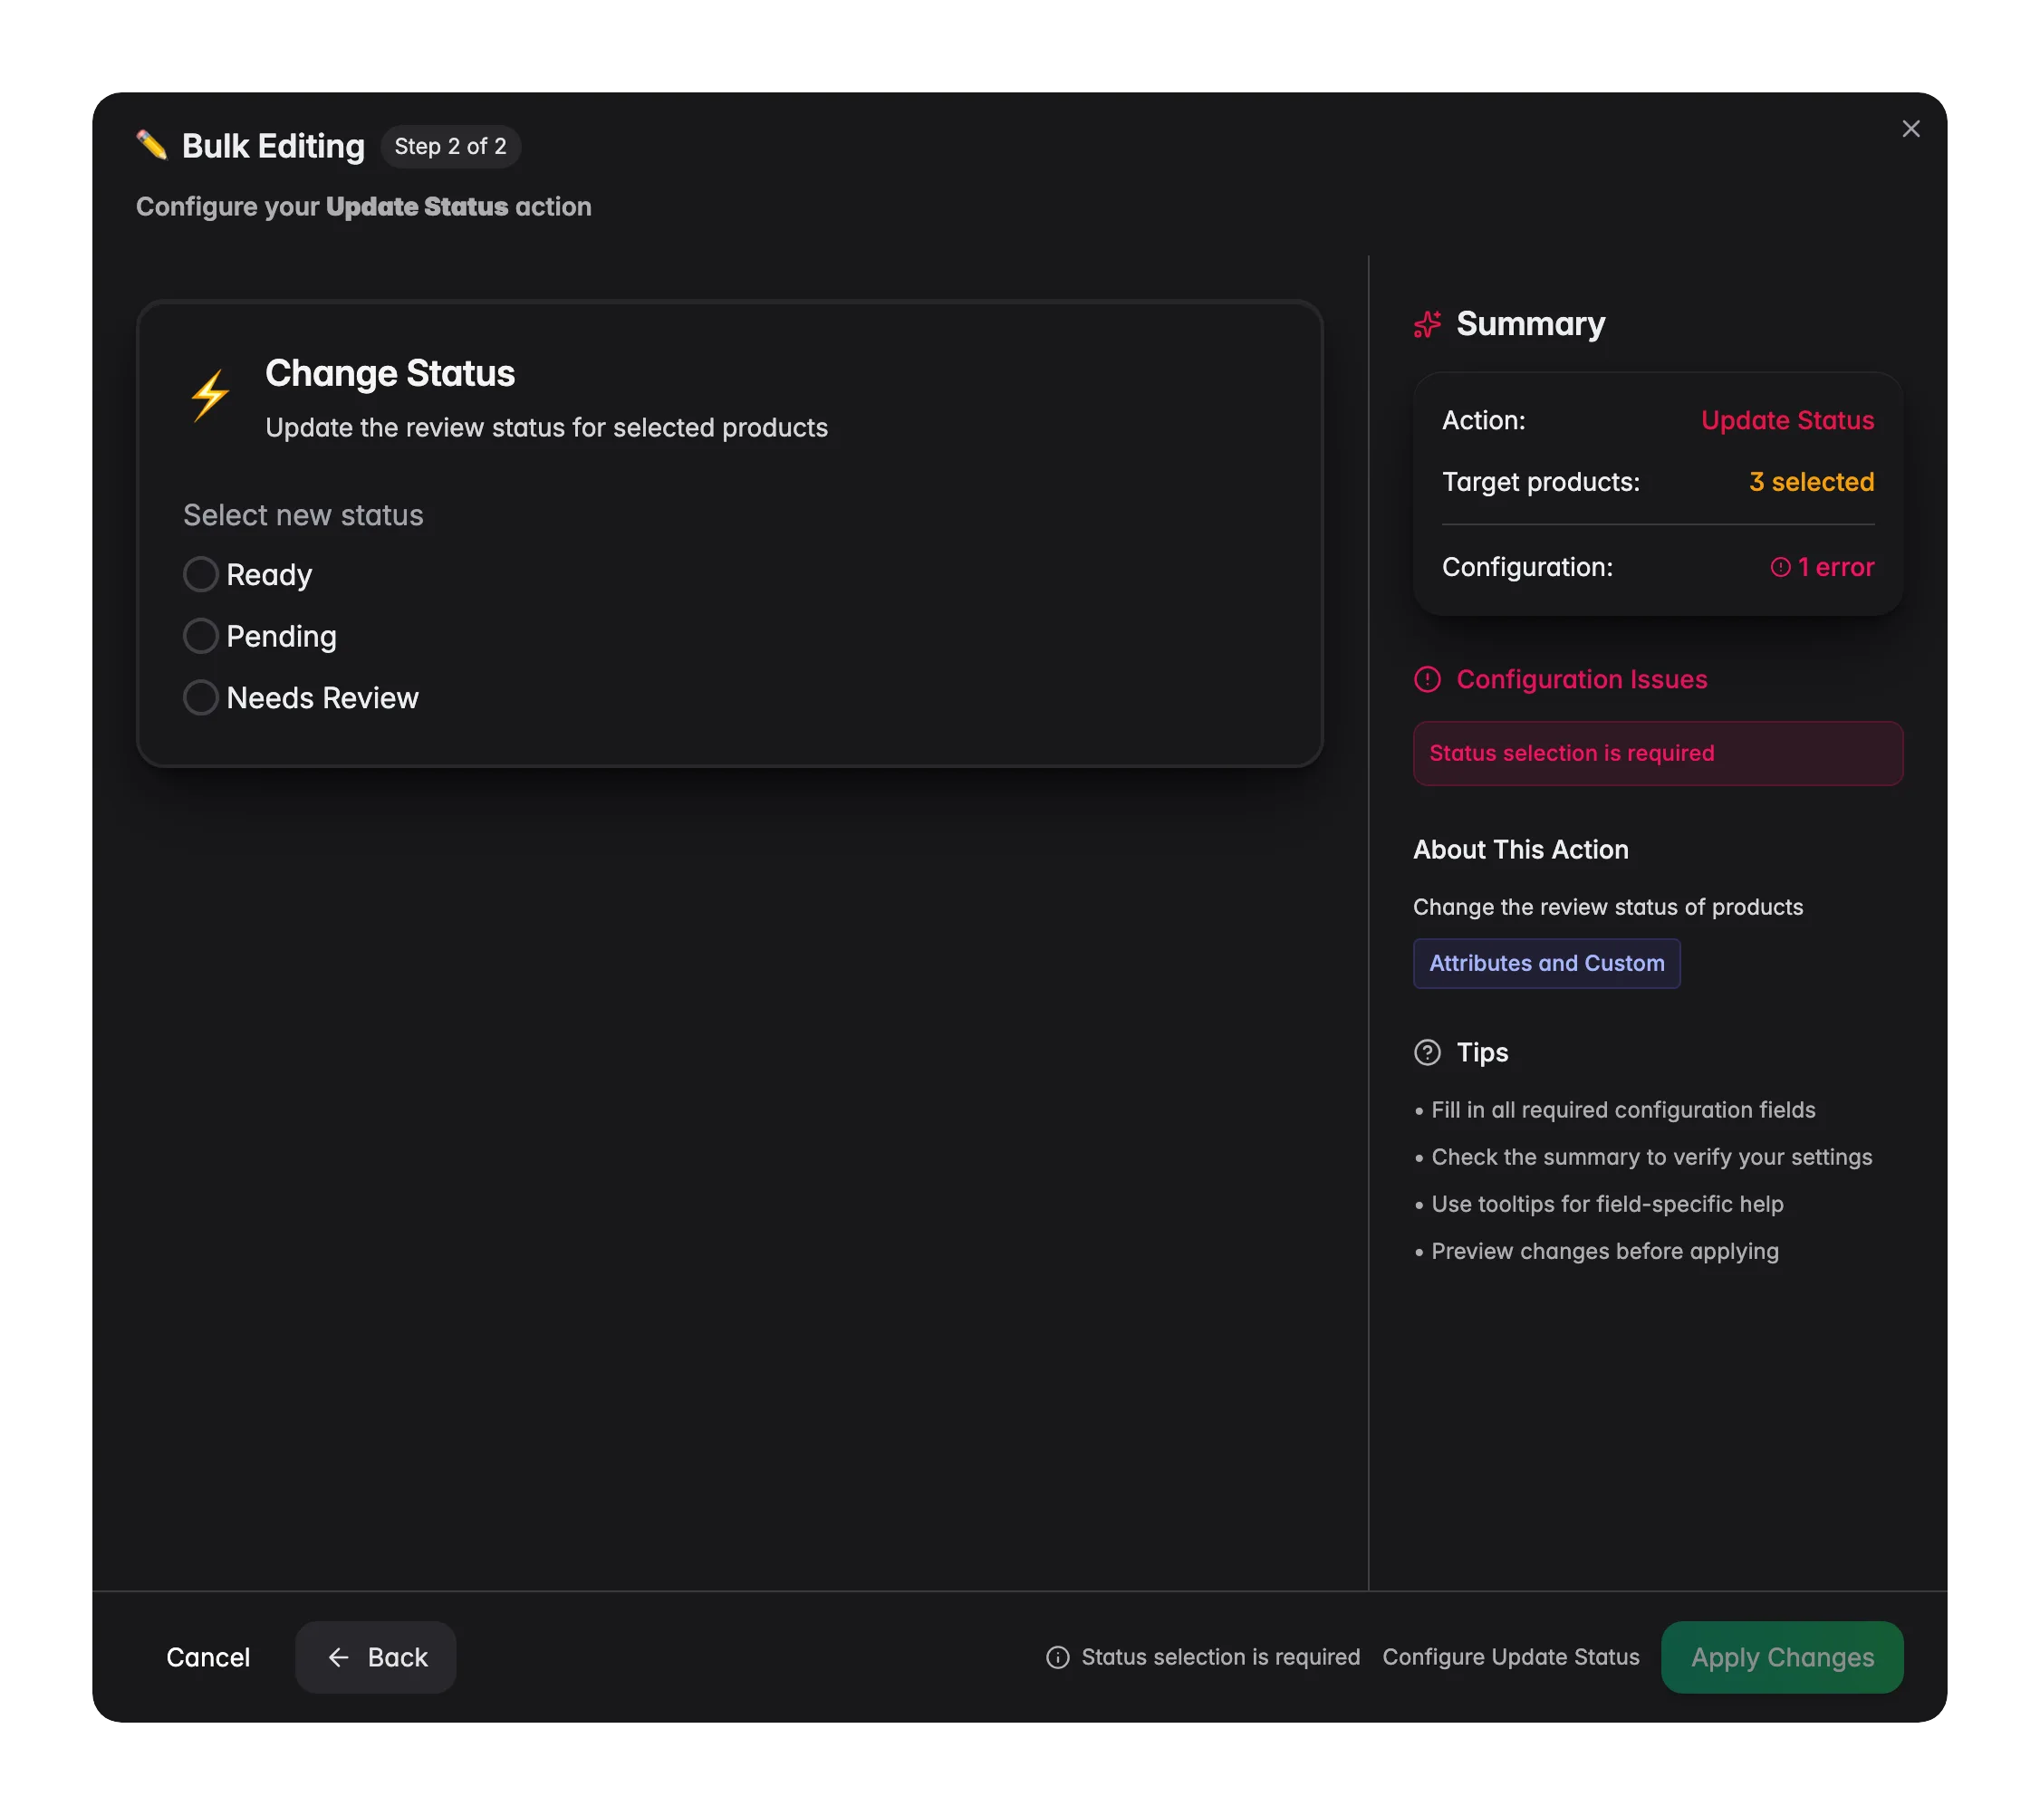This screenshot has width=2040, height=1815.
Task: Go Back to previous step
Action: tap(376, 1657)
